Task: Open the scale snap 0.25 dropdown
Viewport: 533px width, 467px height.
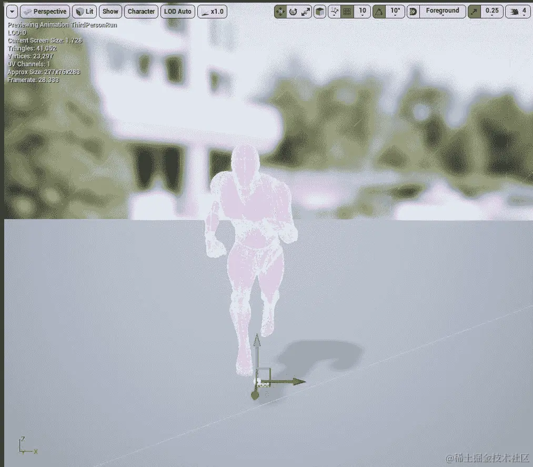Action: tap(492, 12)
